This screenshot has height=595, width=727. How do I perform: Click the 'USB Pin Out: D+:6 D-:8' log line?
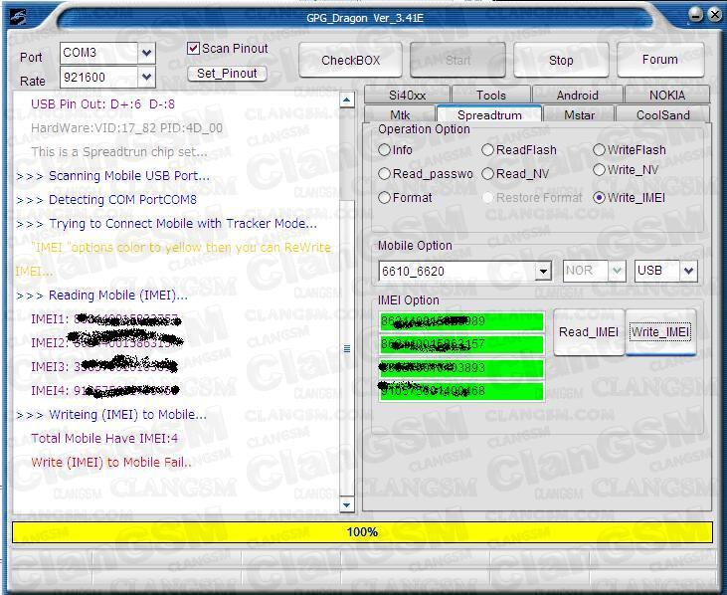point(102,103)
